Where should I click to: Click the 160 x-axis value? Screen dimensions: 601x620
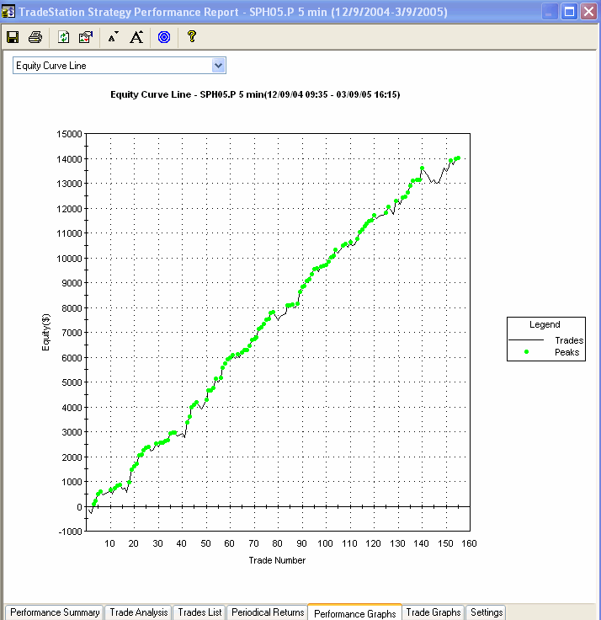pyautogui.click(x=469, y=543)
